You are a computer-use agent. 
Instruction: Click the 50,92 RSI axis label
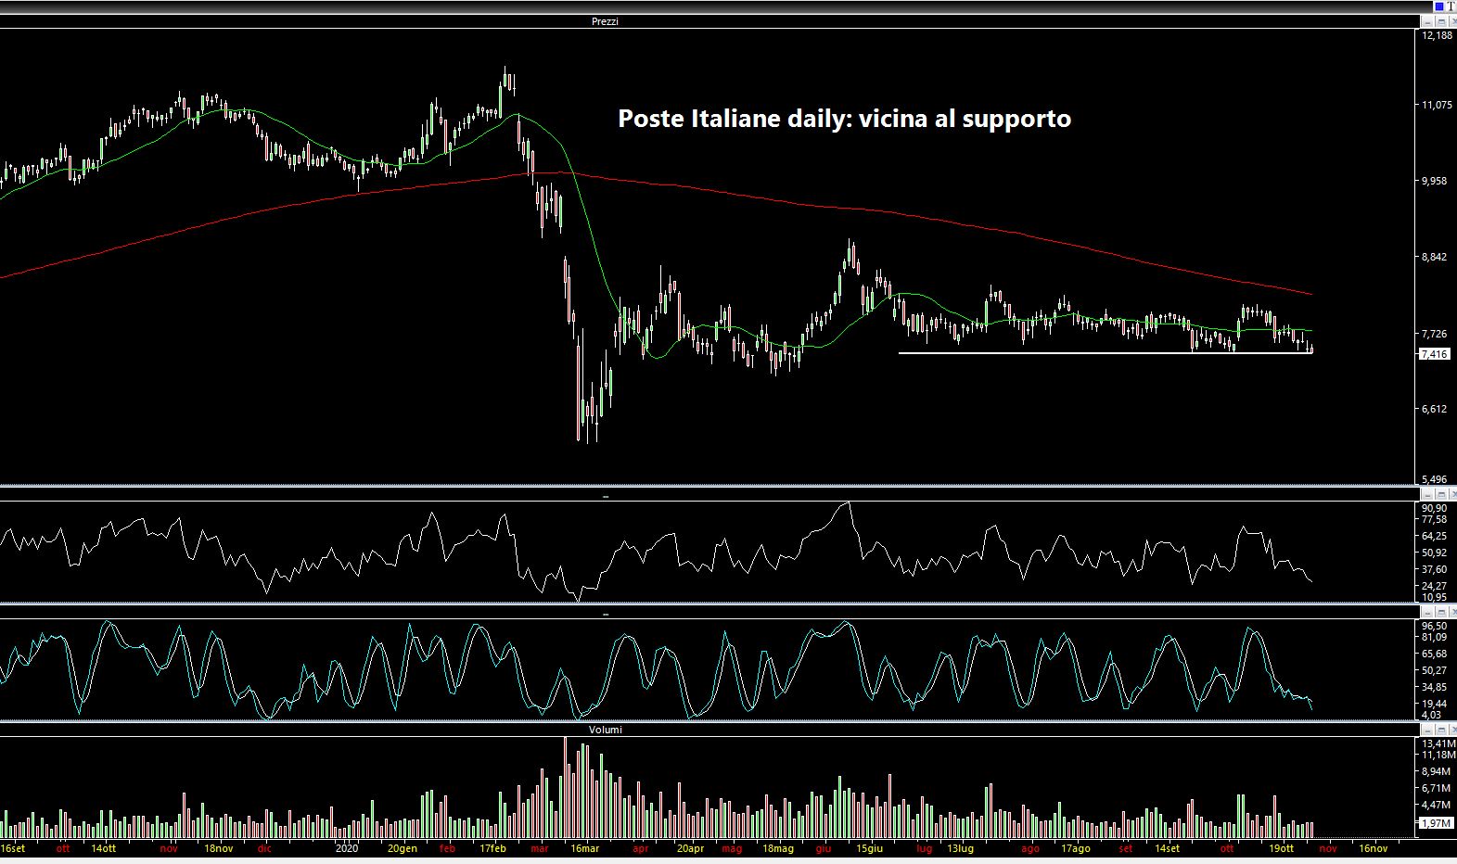1434,553
